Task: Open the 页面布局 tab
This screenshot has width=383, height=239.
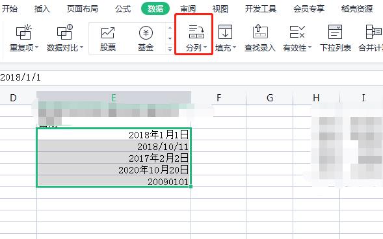Action: (83, 9)
